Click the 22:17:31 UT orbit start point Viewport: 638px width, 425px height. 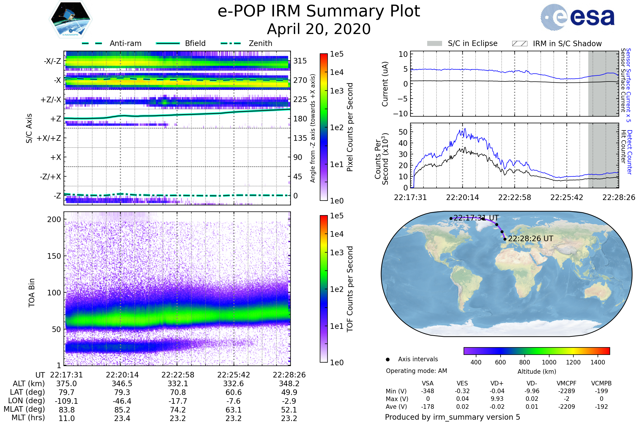pyautogui.click(x=451, y=218)
